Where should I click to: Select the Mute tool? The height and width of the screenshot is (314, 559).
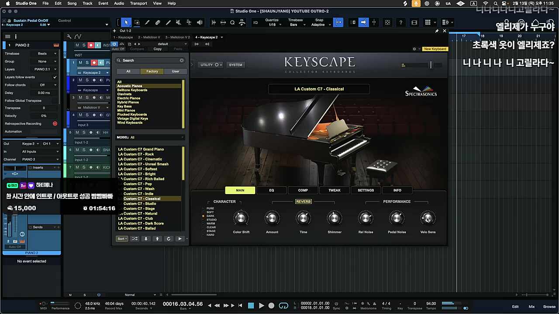(178, 22)
